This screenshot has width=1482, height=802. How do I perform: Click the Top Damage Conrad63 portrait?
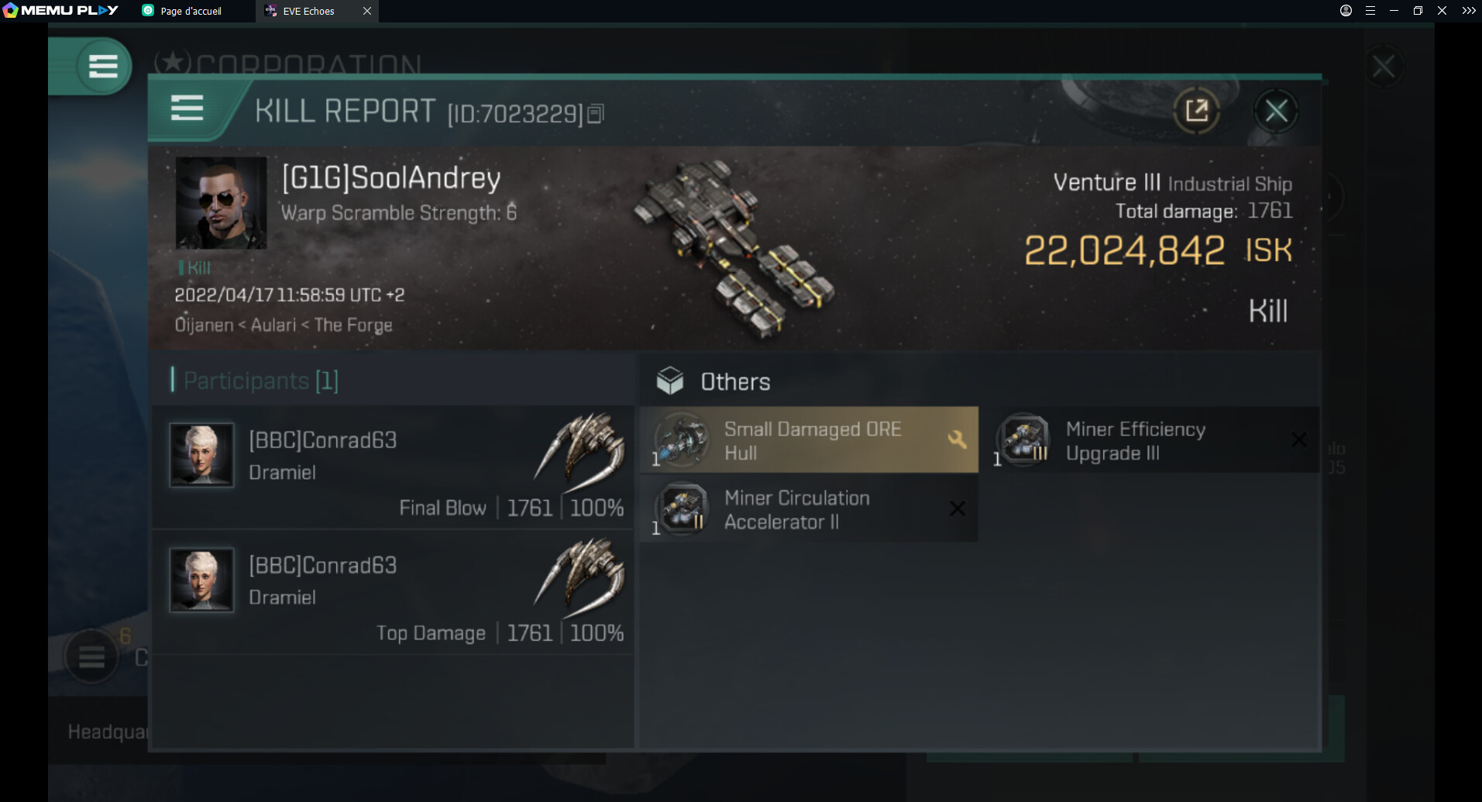(x=201, y=580)
